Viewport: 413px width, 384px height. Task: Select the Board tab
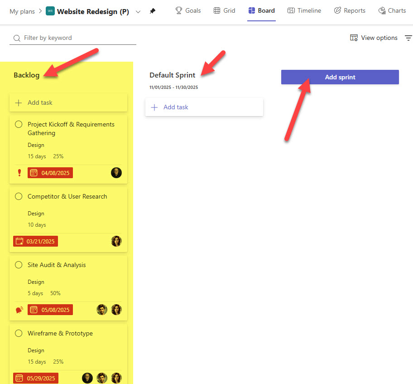pos(262,10)
